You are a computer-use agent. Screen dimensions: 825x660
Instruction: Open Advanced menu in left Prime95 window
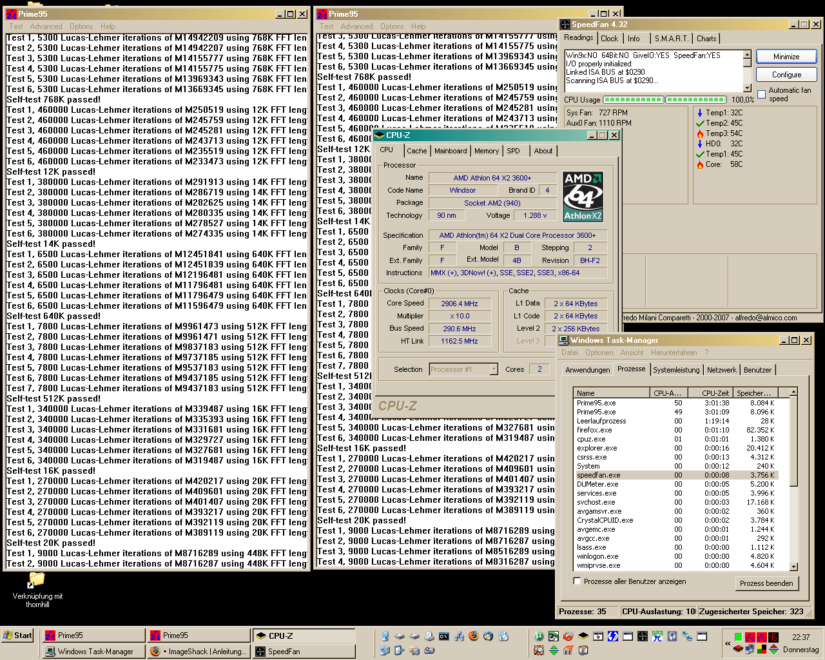46,26
